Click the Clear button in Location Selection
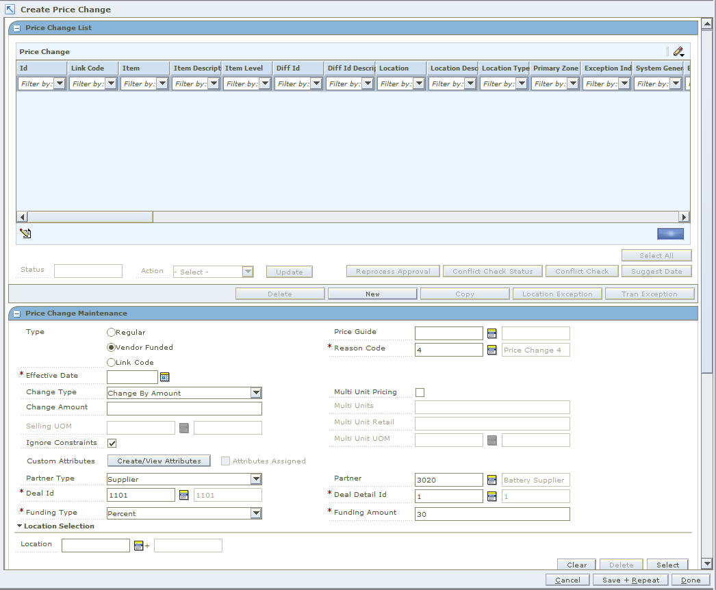The width and height of the screenshot is (716, 590). [577, 565]
